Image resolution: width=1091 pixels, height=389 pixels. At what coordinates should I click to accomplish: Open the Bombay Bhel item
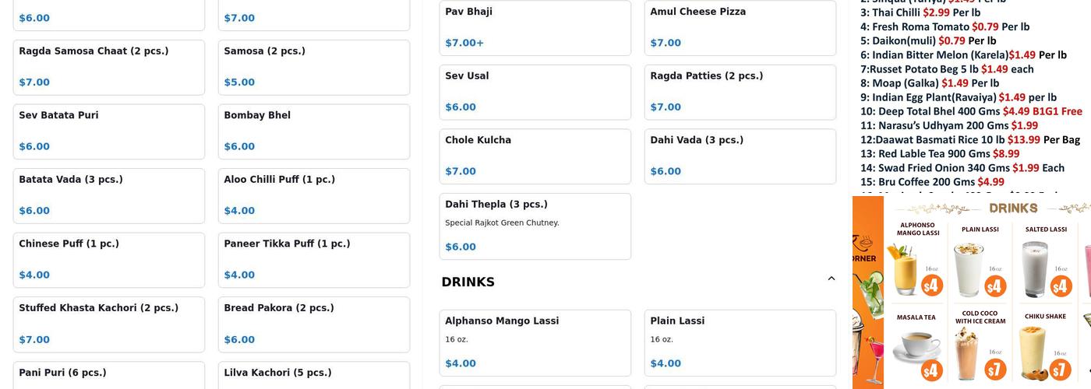click(313, 131)
